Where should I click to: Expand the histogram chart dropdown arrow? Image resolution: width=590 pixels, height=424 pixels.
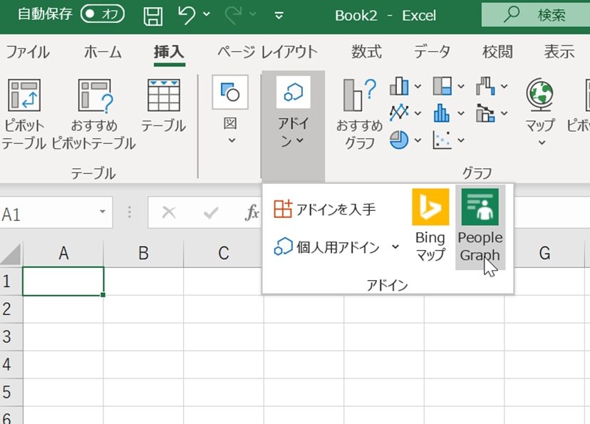click(x=461, y=113)
